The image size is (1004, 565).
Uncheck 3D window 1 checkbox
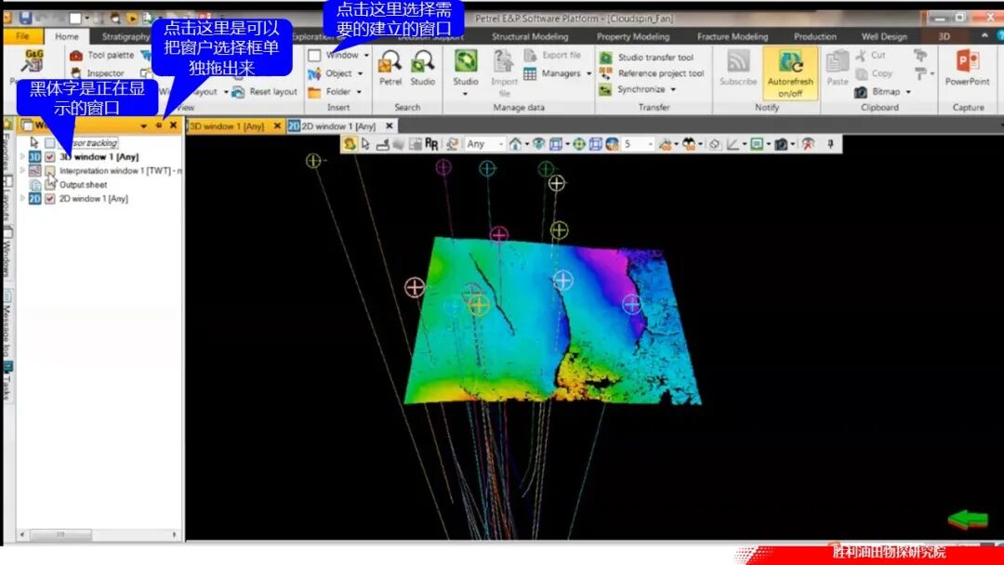point(49,157)
